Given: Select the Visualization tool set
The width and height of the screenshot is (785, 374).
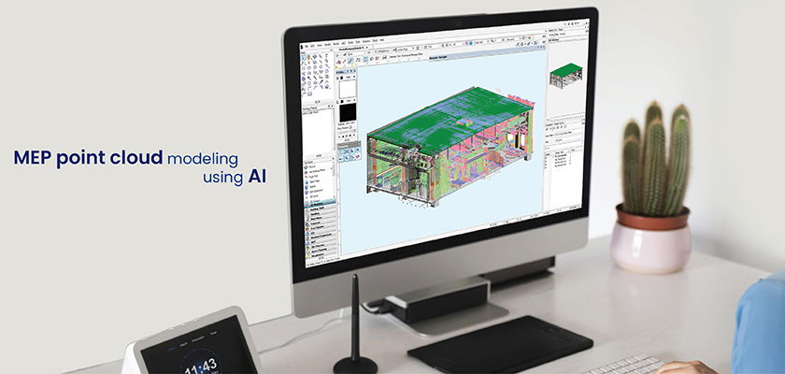Looking at the screenshot, I should point(320,256).
